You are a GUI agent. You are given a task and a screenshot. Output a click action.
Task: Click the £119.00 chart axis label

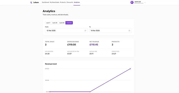[47, 69]
